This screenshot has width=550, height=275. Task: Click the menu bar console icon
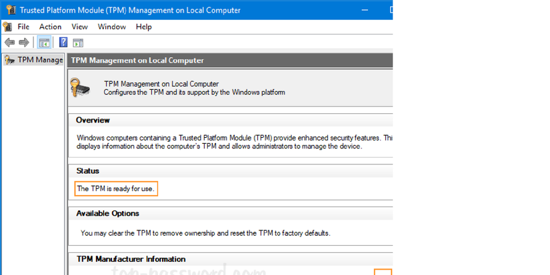[x=7, y=27]
